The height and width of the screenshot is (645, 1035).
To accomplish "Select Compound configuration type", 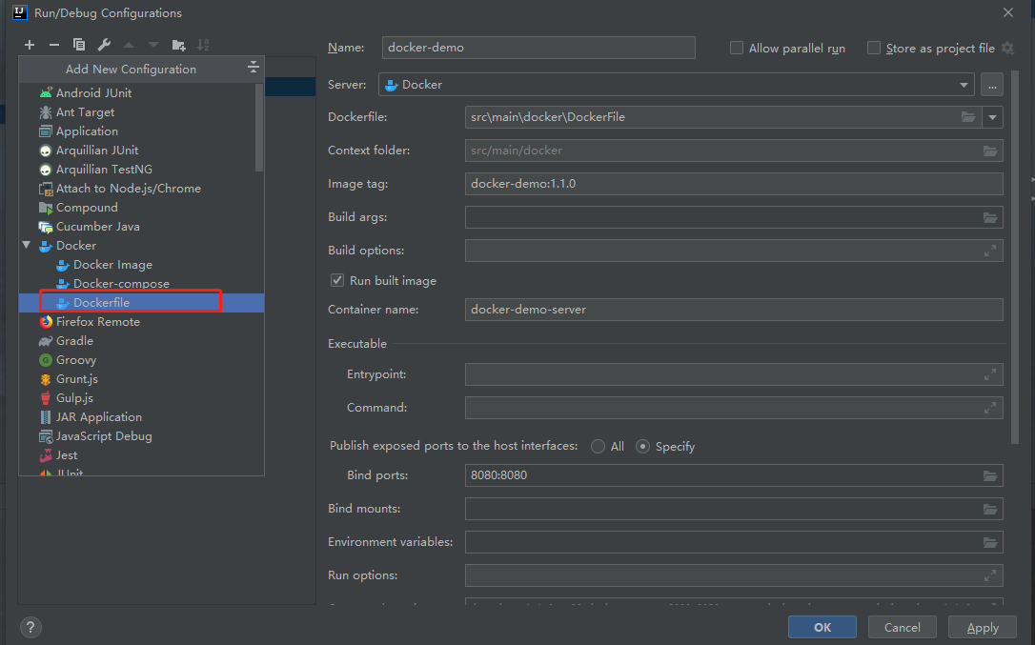I will (78, 208).
